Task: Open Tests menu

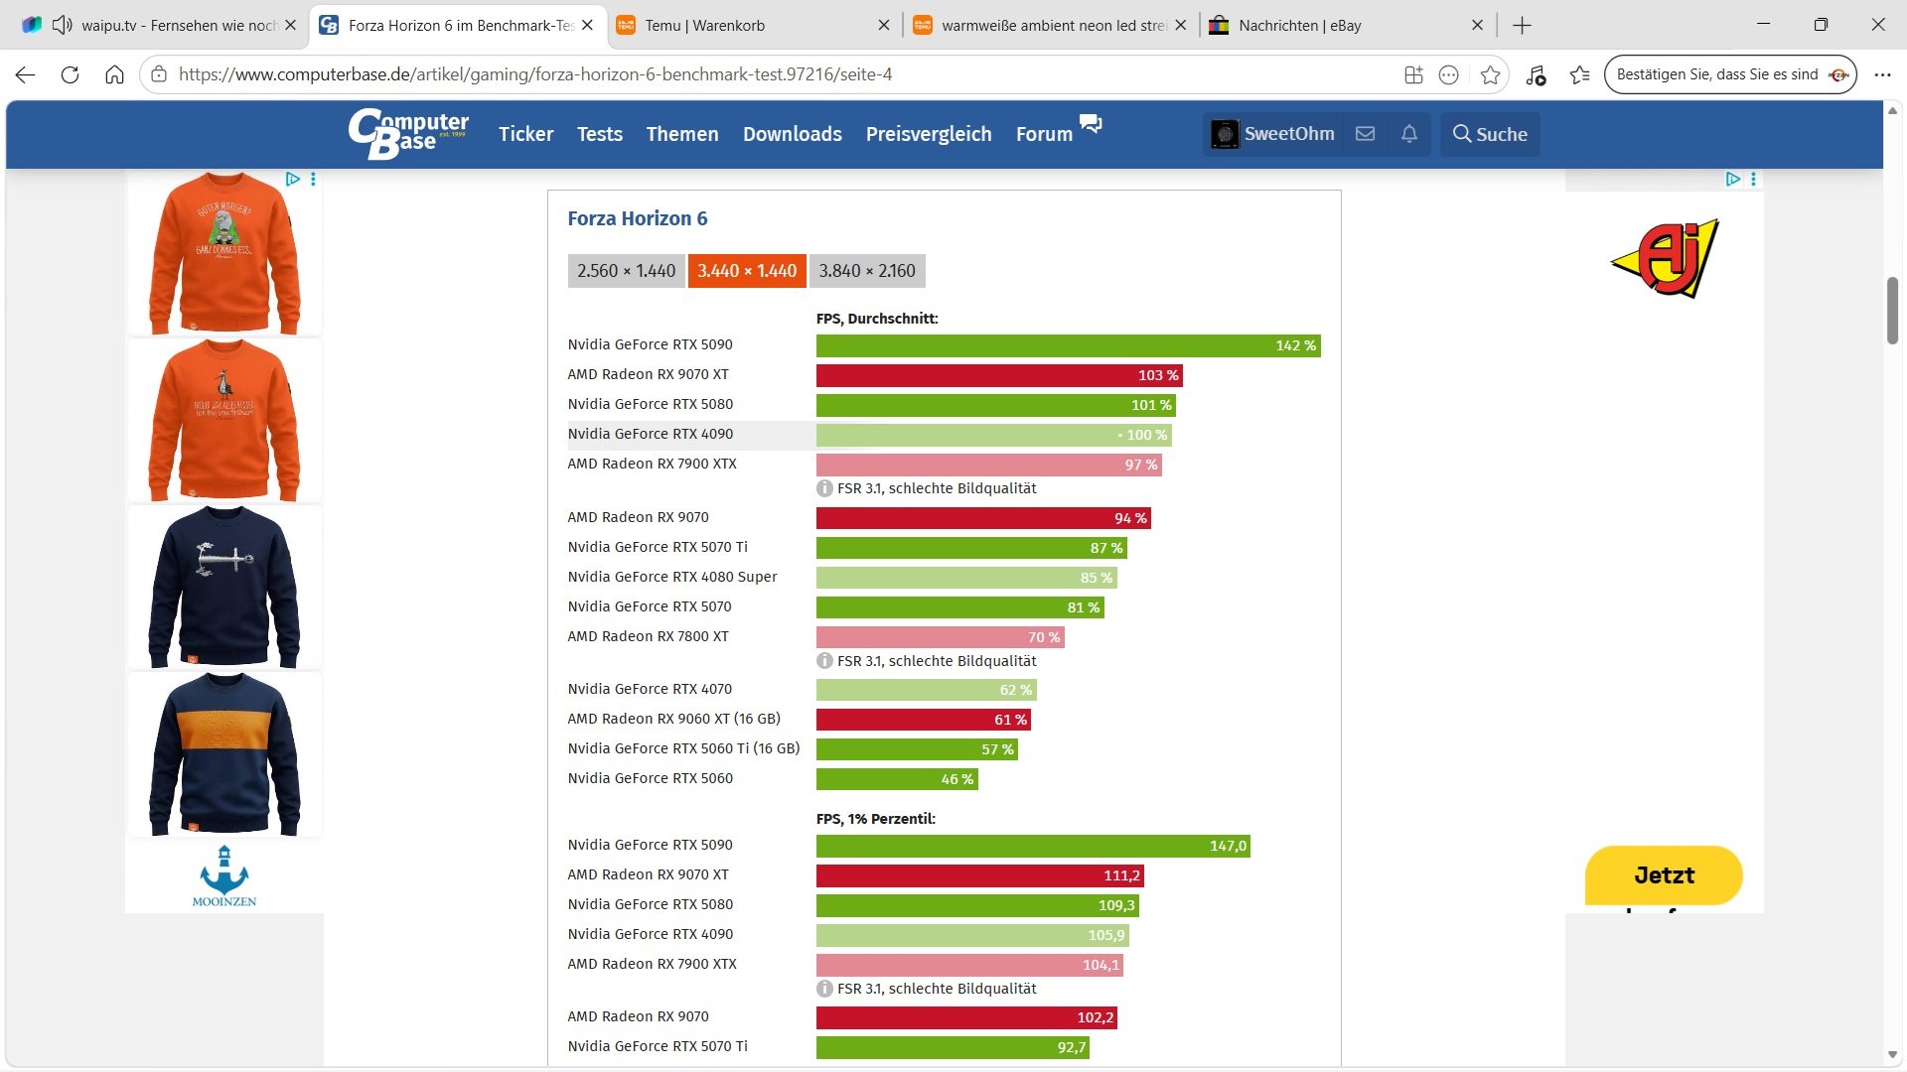Action: coord(600,134)
